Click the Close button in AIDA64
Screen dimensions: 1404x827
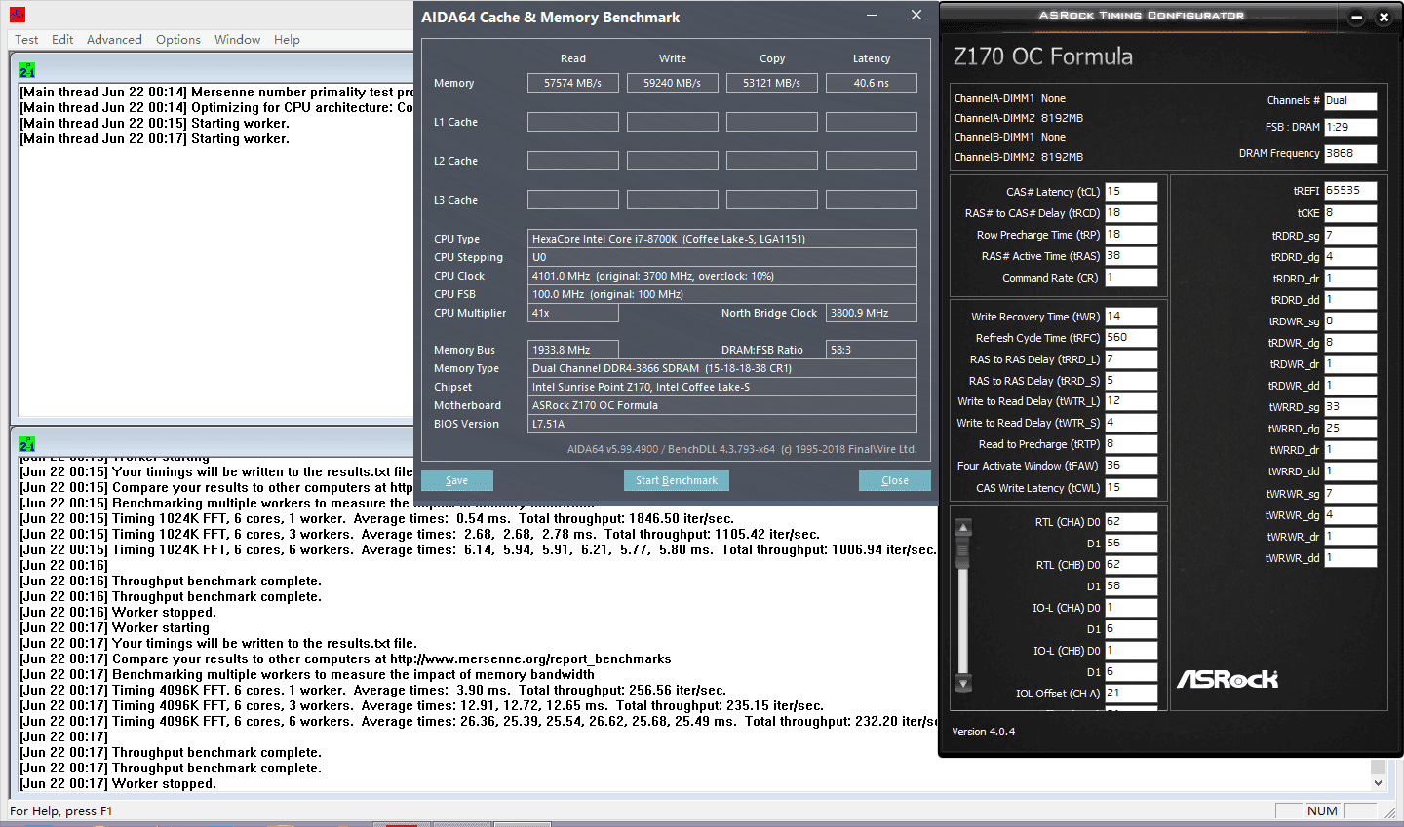895,480
